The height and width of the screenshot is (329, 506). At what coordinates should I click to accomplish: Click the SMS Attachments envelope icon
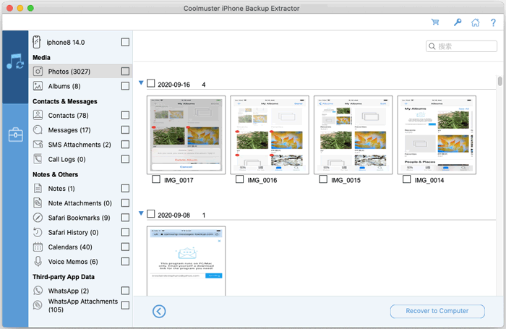(38, 145)
